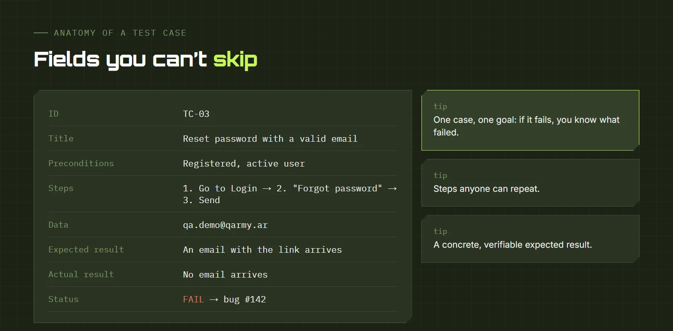Select 'No email arrives' value
The image size is (673, 331).
[225, 275]
